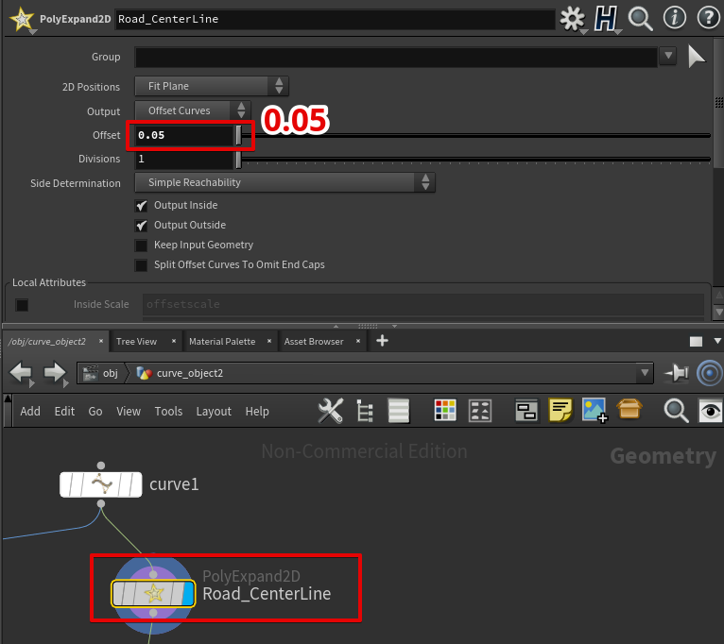Open the parameter gear settings menu
Image resolution: width=724 pixels, height=644 pixels.
572,19
